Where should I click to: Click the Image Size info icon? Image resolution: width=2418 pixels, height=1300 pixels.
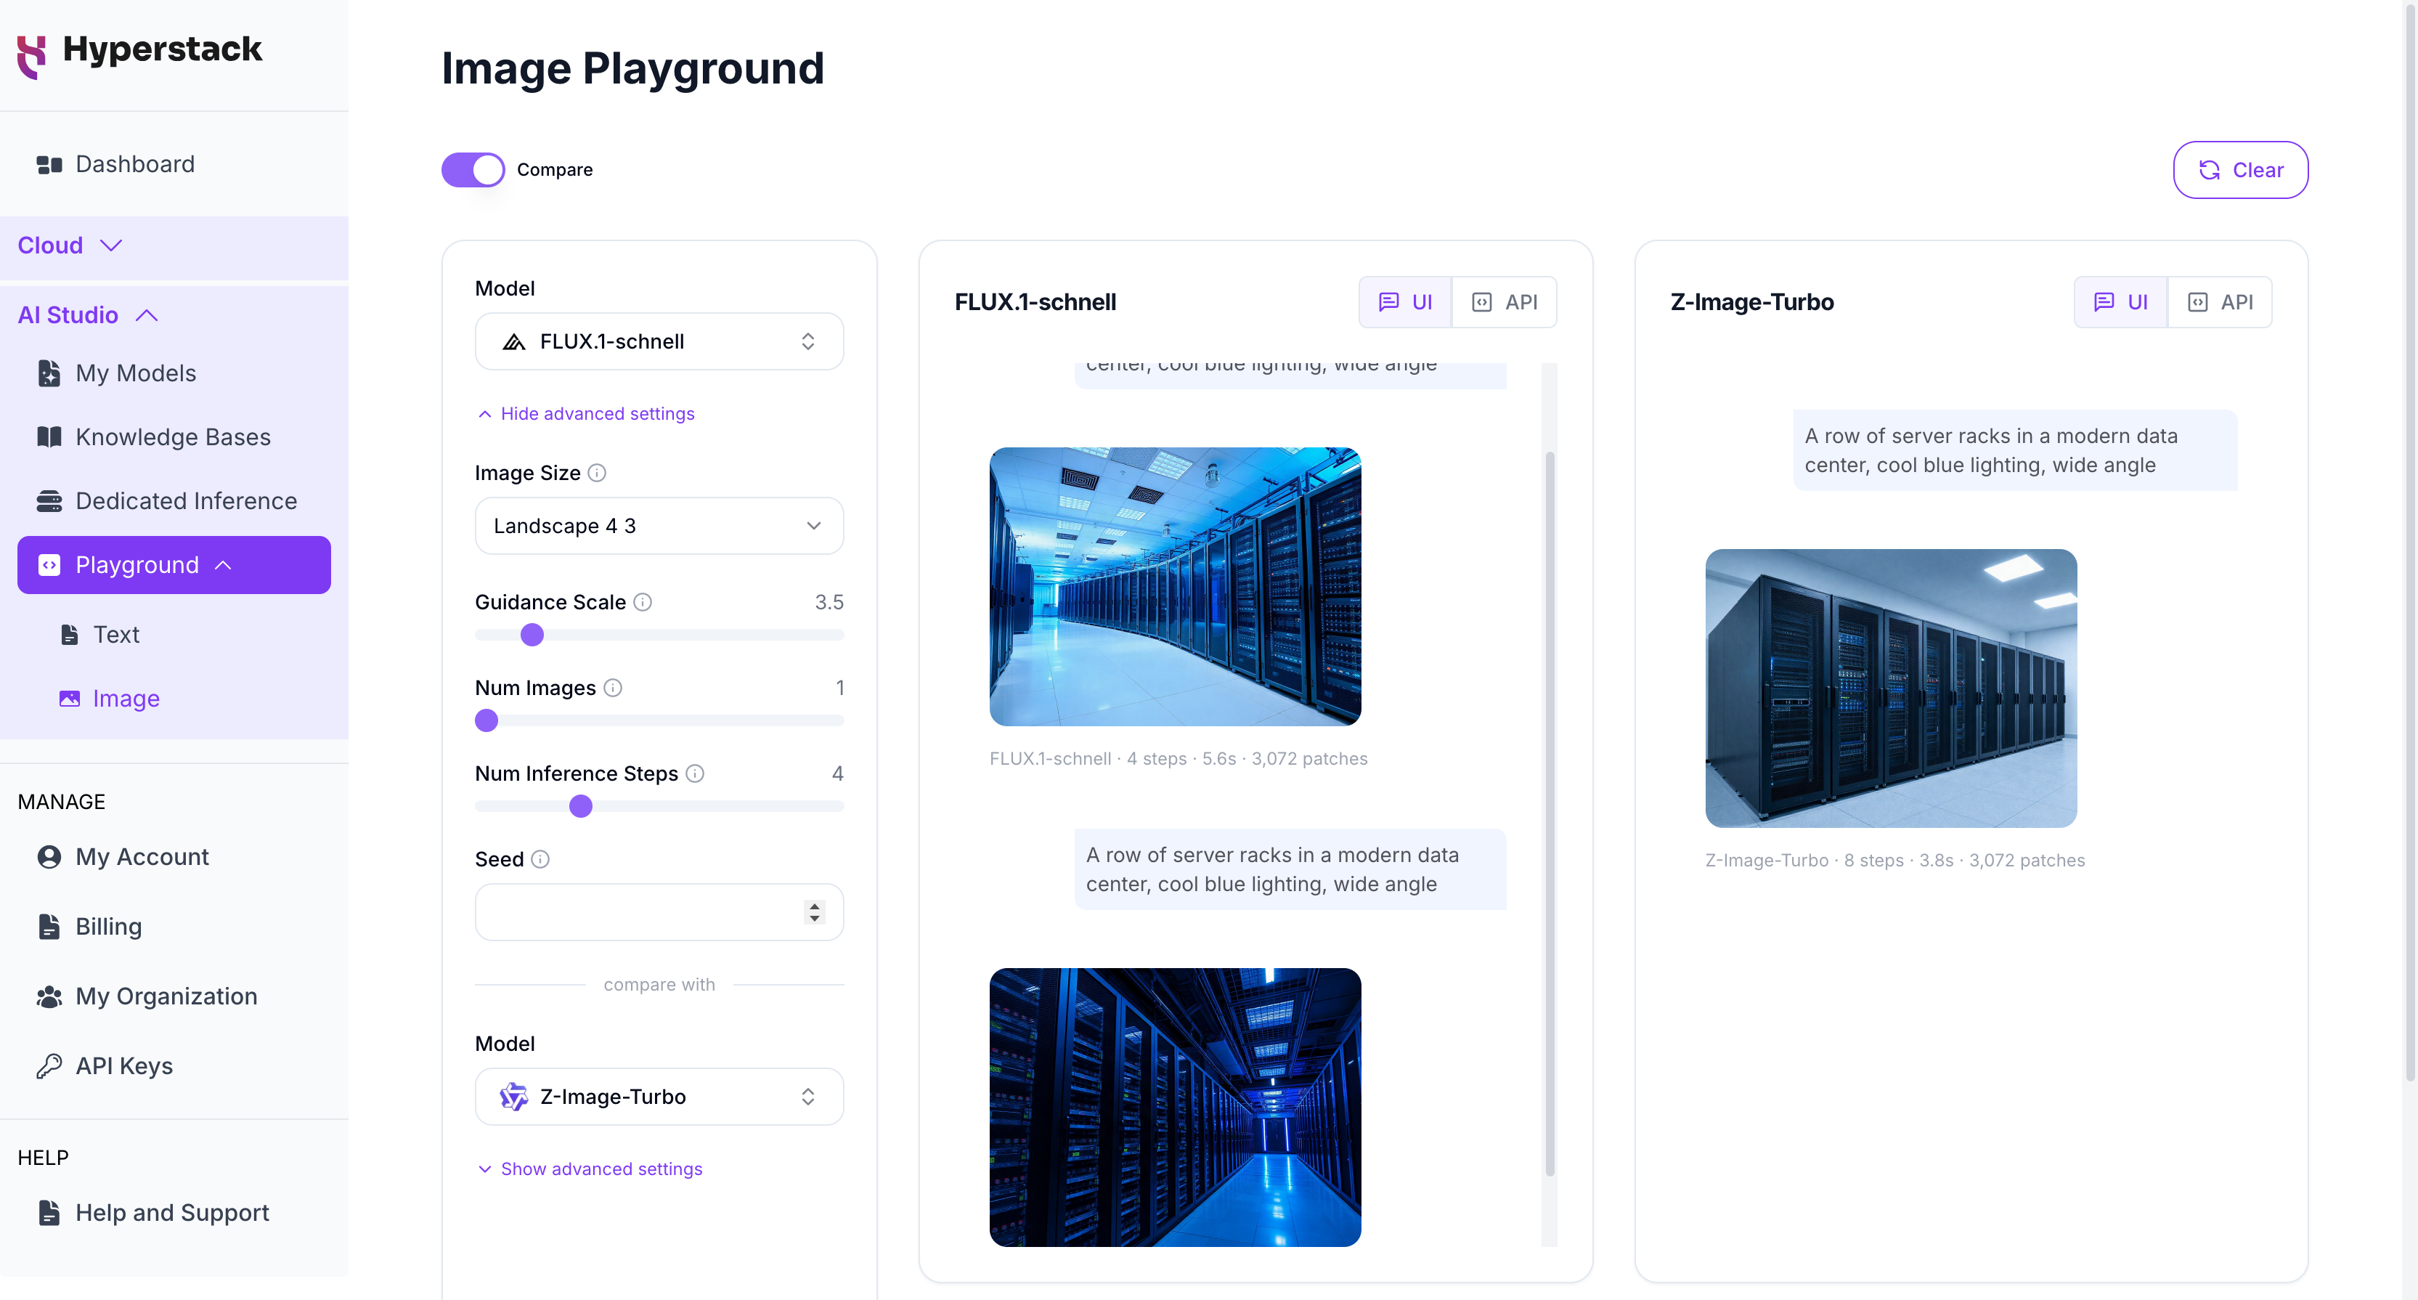tap(597, 473)
